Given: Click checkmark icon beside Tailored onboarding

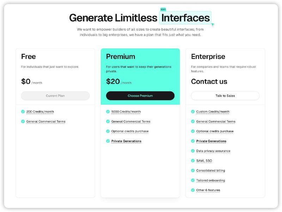Looking at the screenshot, I should (x=193, y=180).
